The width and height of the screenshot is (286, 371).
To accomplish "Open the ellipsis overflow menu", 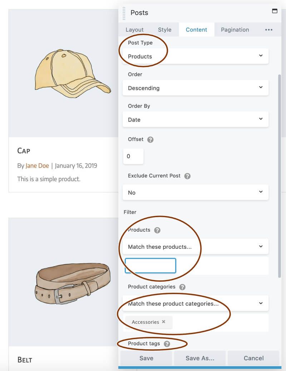I will coord(269,30).
